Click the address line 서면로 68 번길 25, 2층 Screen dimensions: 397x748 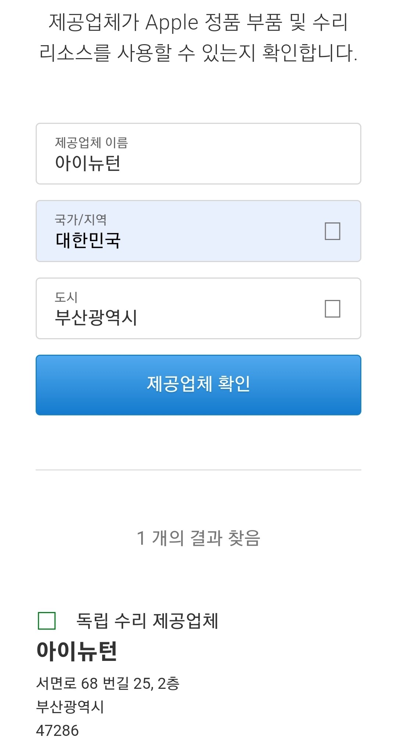107,683
